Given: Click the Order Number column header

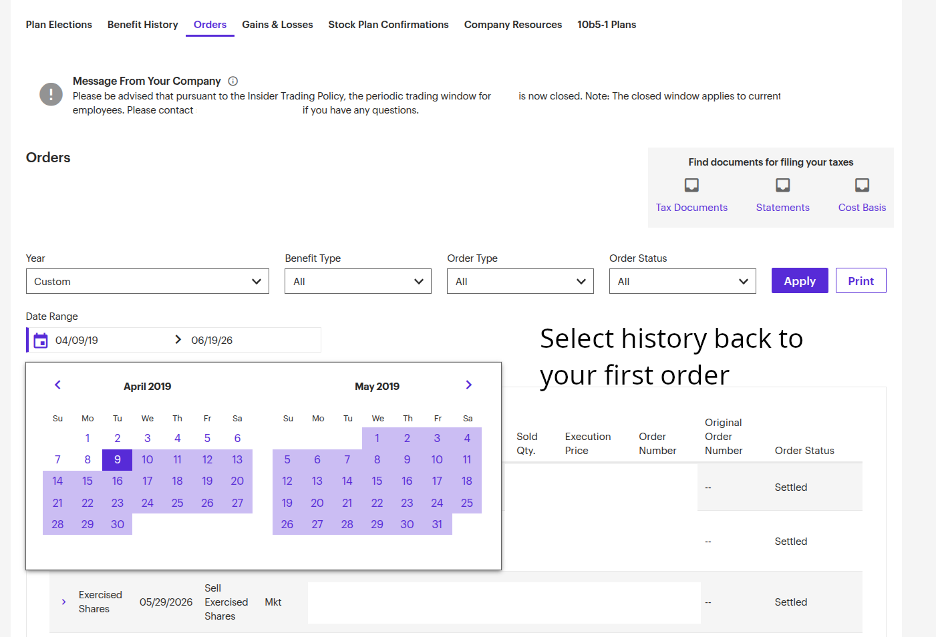Looking at the screenshot, I should [x=657, y=443].
